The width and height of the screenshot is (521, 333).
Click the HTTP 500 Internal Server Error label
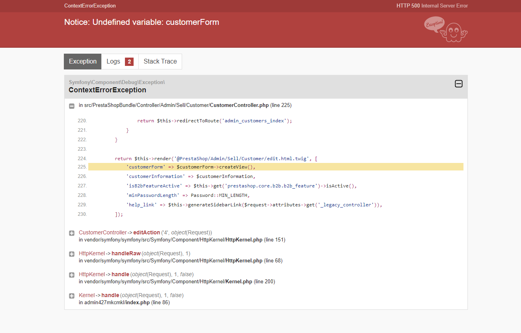click(x=432, y=6)
